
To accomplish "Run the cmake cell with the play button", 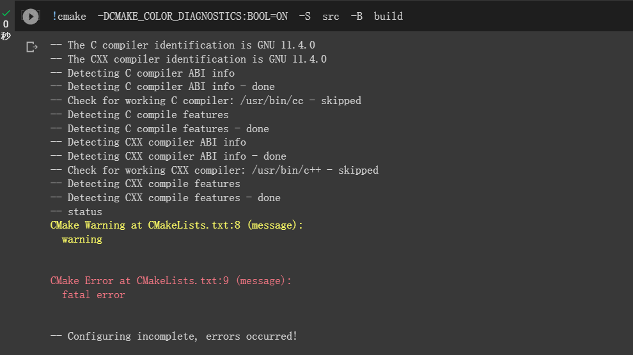I will (31, 17).
